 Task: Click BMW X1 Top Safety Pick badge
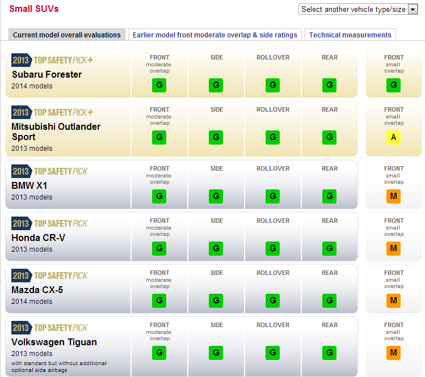point(49,171)
